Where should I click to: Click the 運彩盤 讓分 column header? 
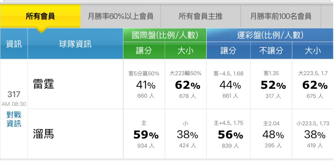point(228,50)
